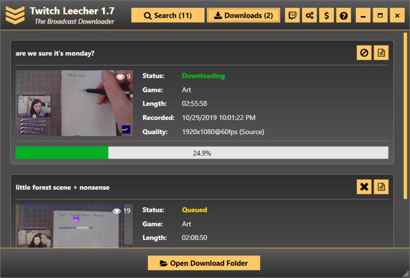Click recorded date 10/29/2019 10:01:22 PM

pyautogui.click(x=219, y=118)
